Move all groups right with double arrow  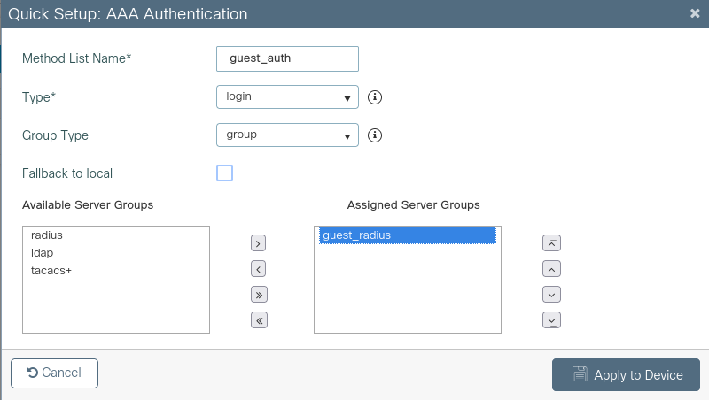pos(259,295)
